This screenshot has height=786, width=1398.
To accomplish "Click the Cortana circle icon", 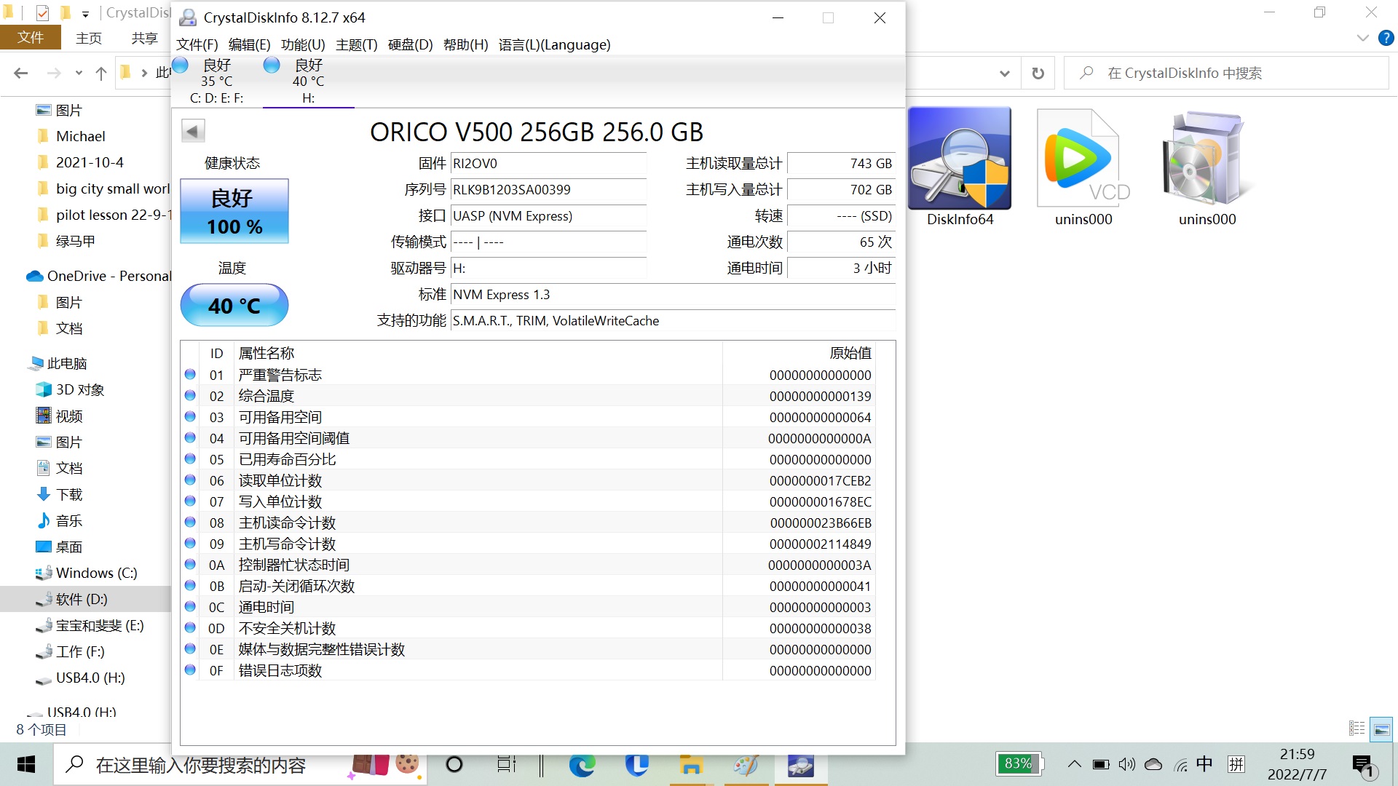I will click(x=454, y=765).
